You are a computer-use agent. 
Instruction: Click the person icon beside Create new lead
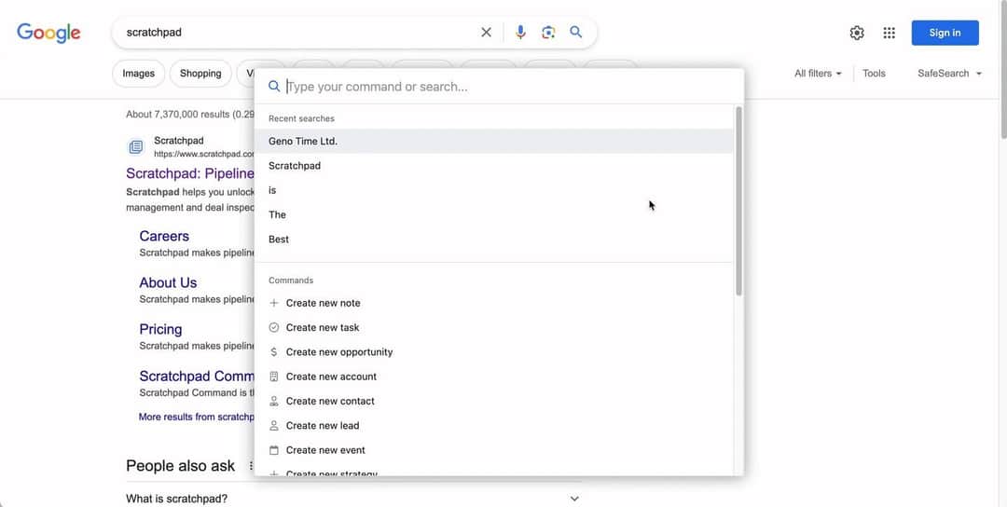coord(273,426)
